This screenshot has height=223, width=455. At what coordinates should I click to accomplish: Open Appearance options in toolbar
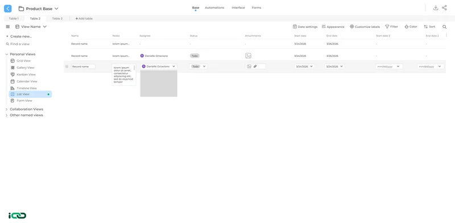333,27
